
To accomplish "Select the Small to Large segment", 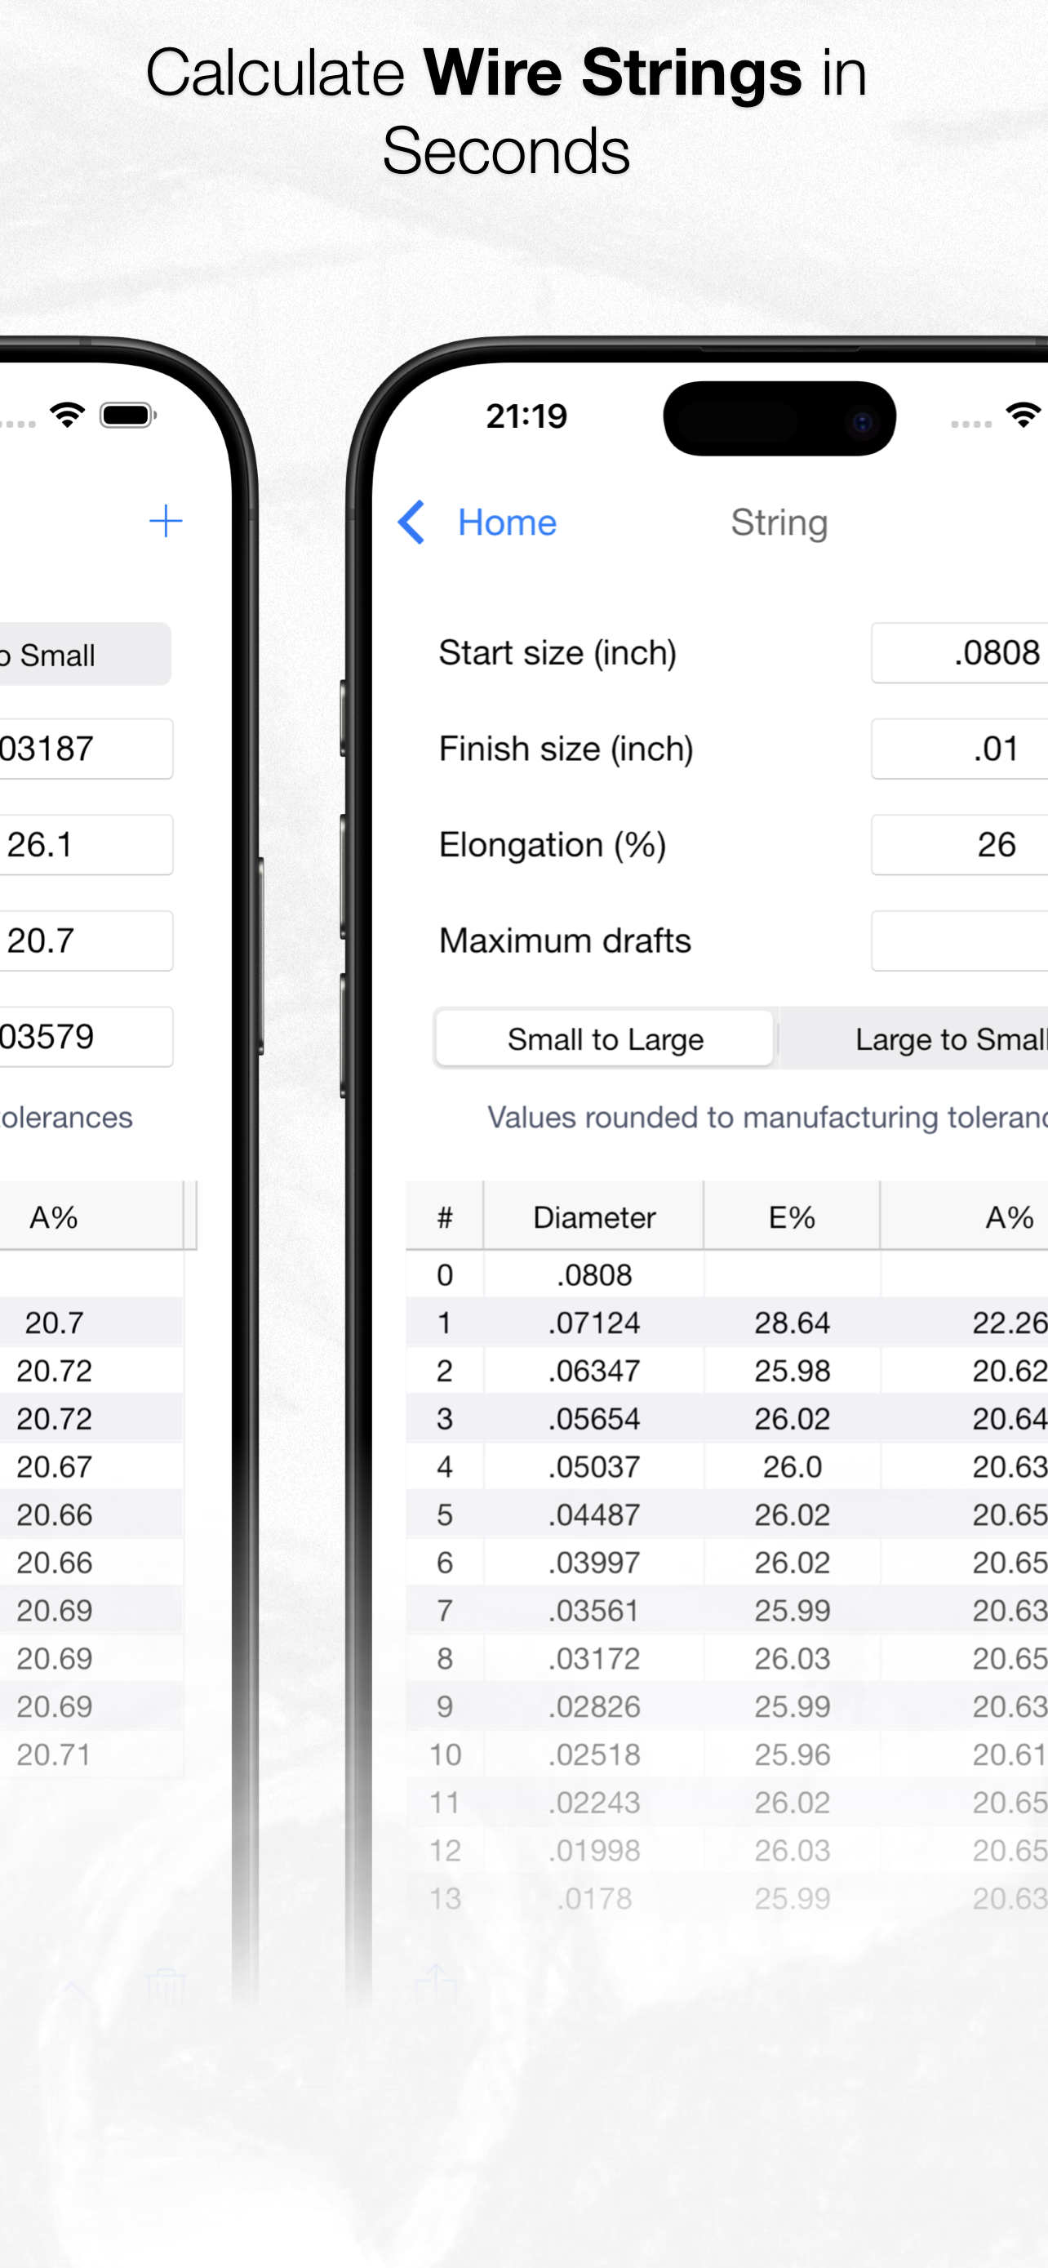I will click(x=606, y=1039).
